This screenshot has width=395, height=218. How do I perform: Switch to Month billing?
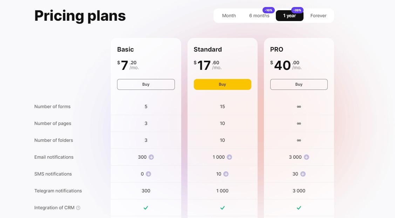(x=229, y=15)
